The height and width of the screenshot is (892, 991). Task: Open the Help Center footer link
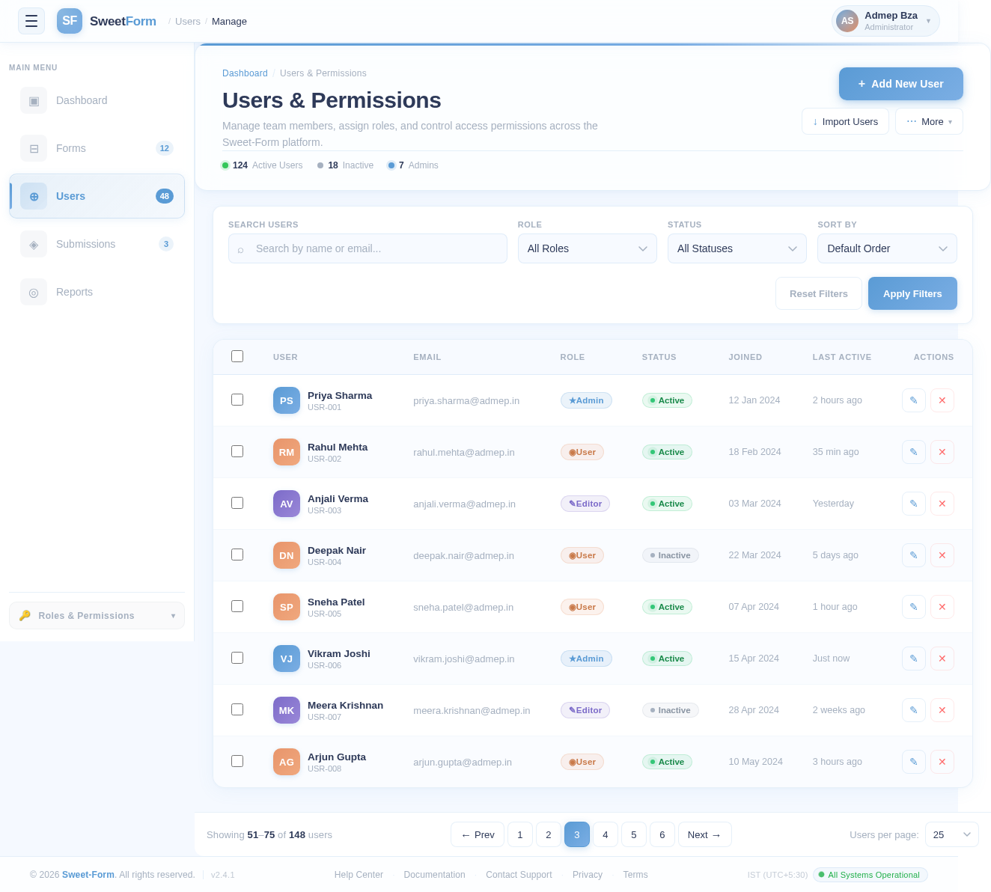click(359, 875)
